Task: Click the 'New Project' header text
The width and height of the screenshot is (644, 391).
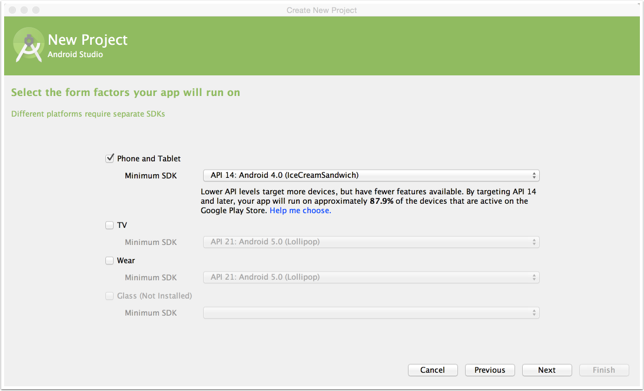Action: 88,40
